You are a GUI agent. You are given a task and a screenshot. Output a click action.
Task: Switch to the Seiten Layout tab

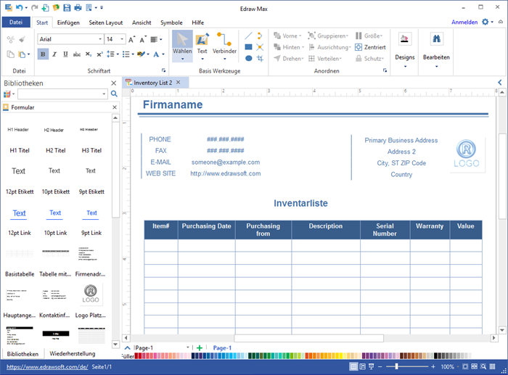coord(106,22)
